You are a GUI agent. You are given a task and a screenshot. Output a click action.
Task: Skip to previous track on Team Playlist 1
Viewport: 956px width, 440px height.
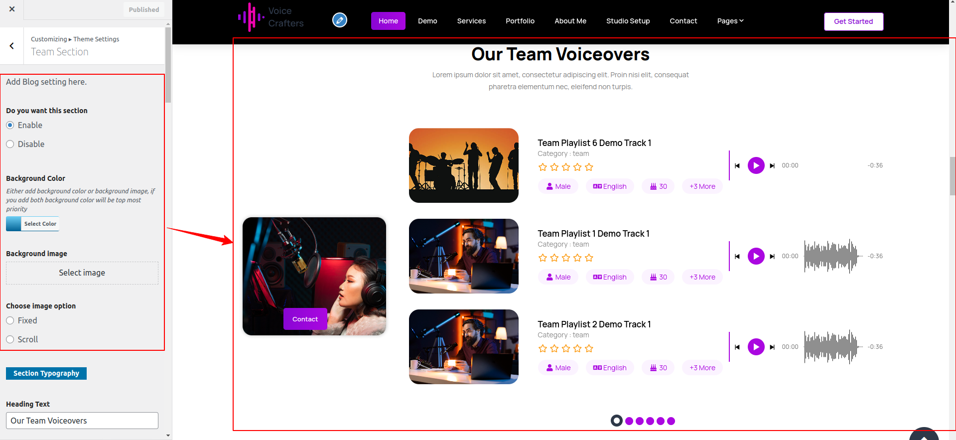(x=737, y=257)
